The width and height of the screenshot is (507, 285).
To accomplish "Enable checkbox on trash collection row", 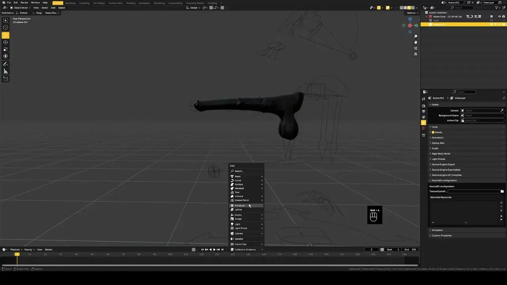I will [492, 21].
